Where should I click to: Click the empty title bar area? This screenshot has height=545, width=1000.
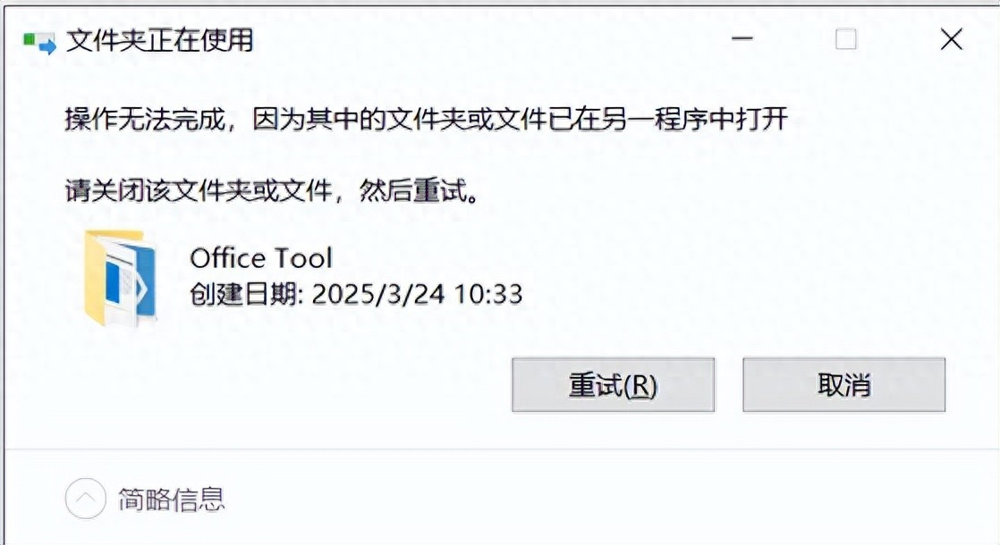click(x=491, y=39)
